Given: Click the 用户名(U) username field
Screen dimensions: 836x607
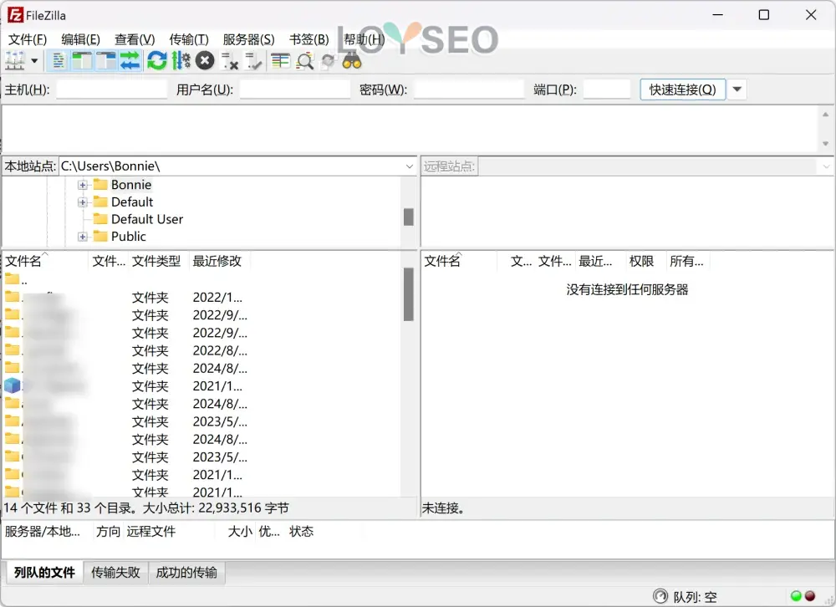Looking at the screenshot, I should (x=295, y=89).
